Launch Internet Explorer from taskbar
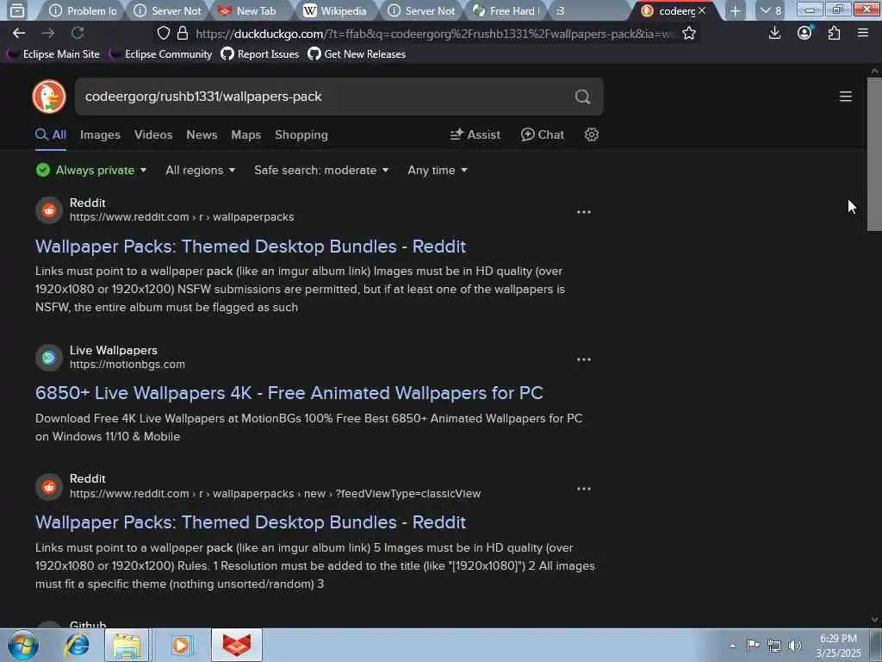 coord(77,645)
